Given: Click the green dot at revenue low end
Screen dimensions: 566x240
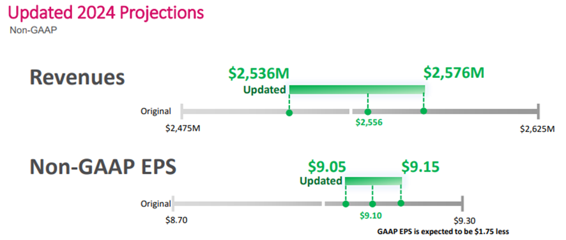Looking at the screenshot, I should coord(289,112).
